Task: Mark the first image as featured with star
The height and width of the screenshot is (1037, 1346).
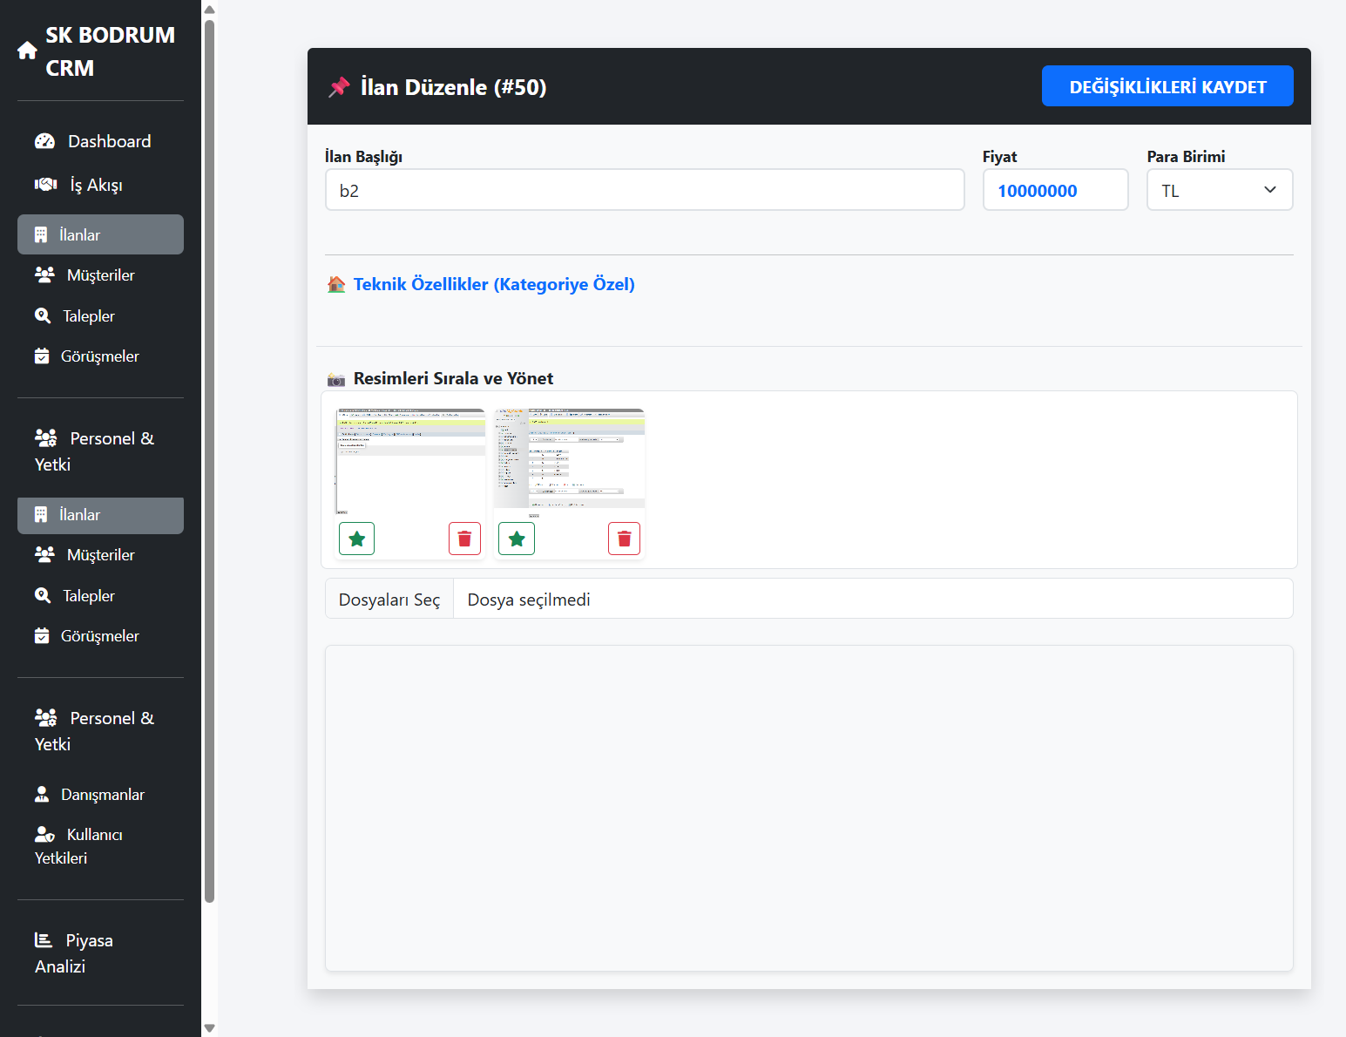Action: point(356,539)
